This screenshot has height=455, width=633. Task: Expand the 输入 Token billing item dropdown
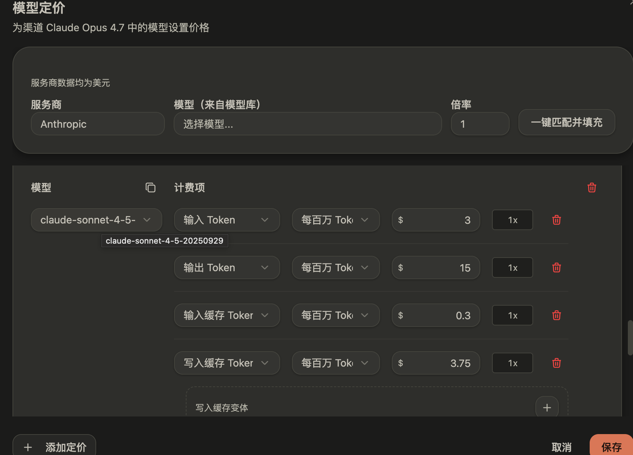tap(227, 220)
